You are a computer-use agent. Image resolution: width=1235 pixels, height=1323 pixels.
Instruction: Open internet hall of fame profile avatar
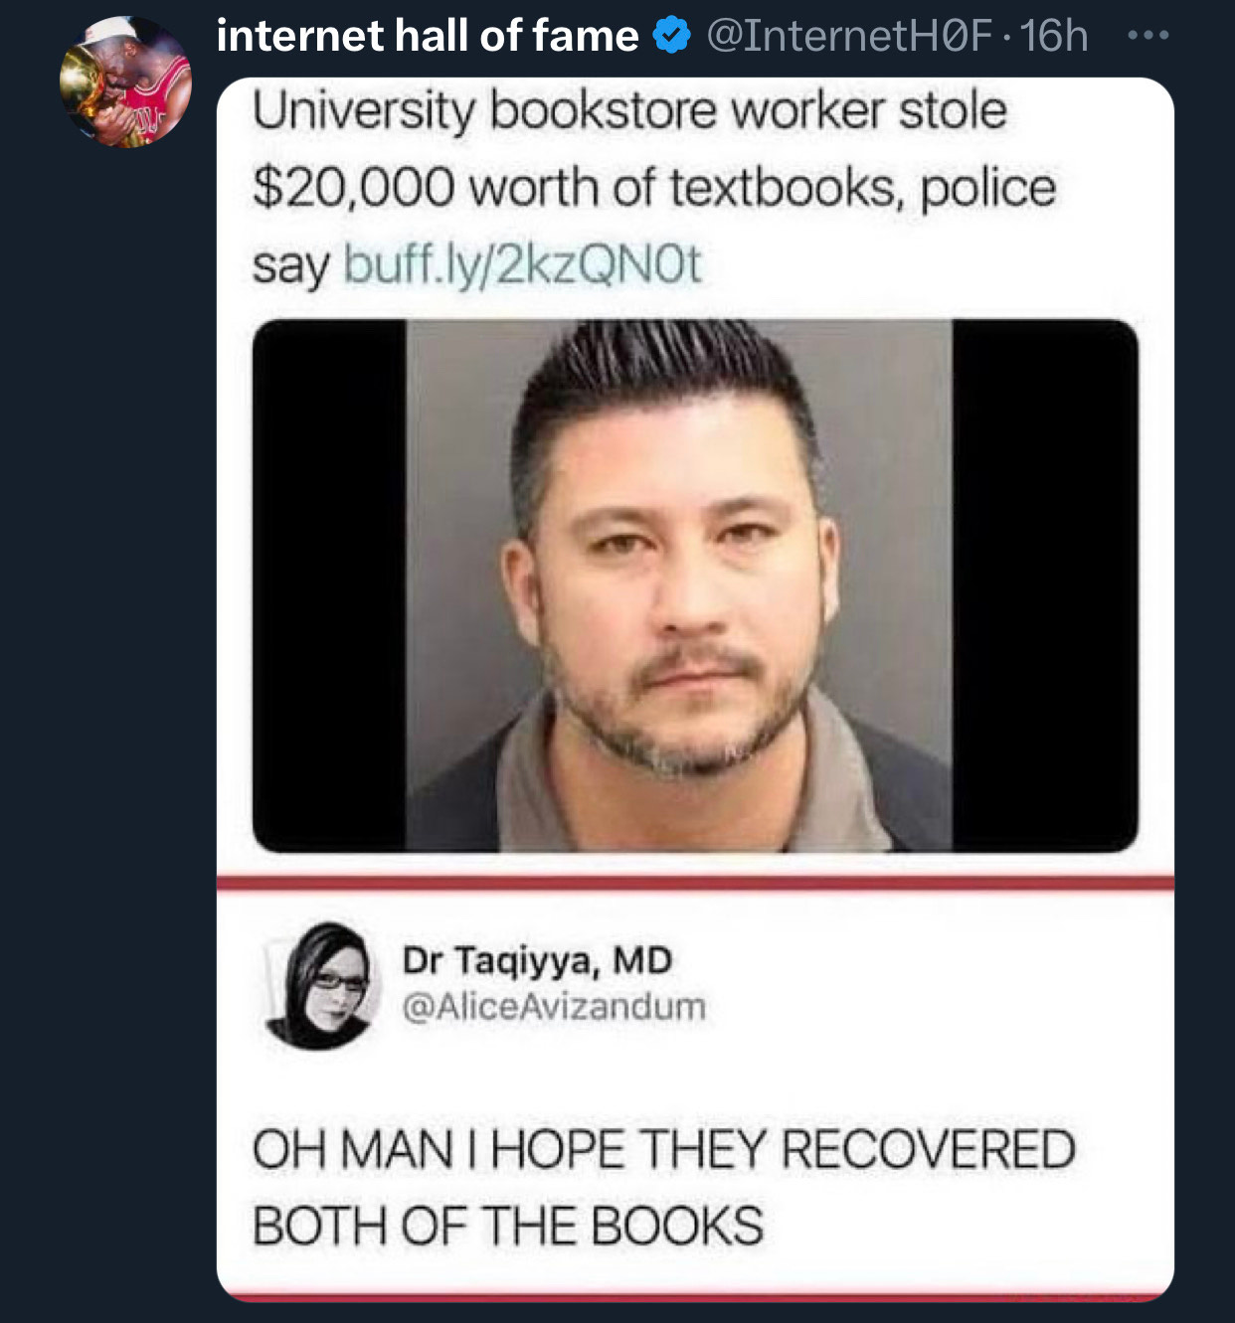(125, 83)
